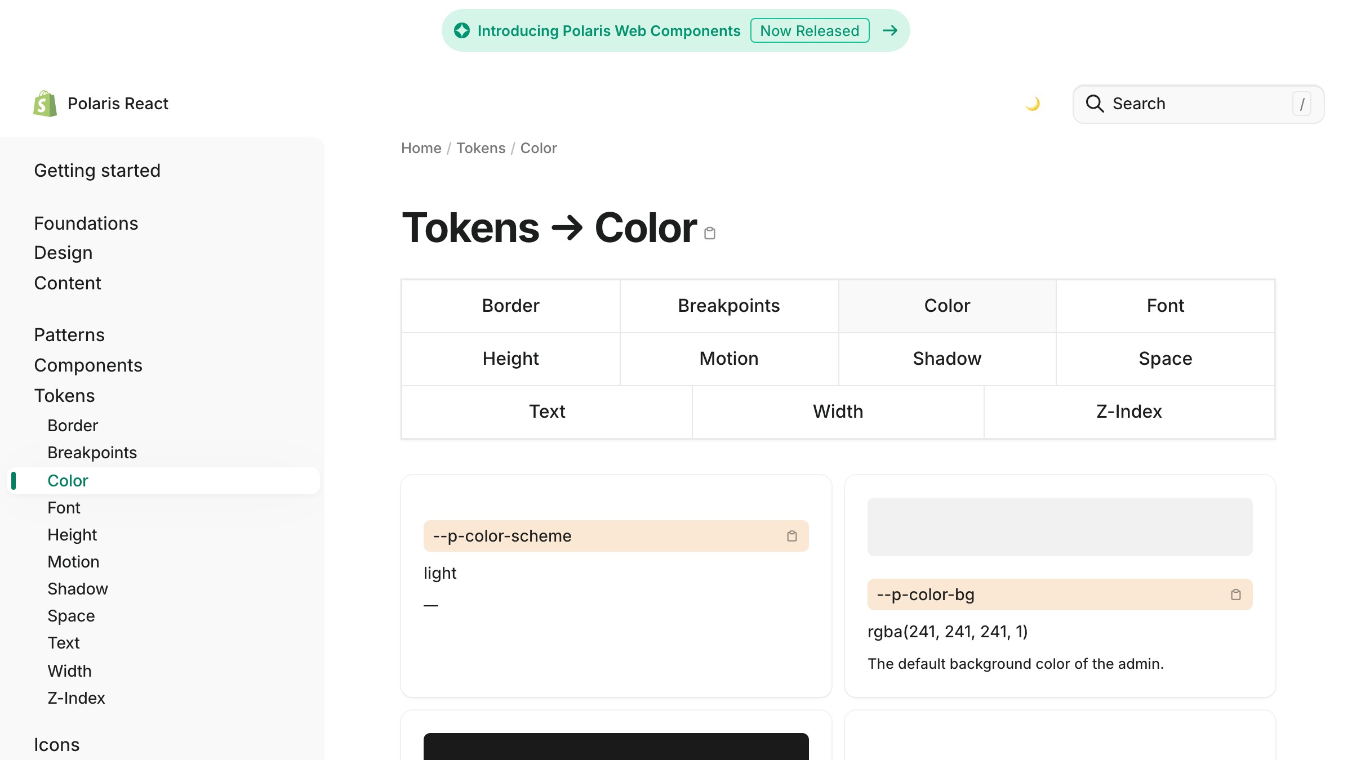
Task: Click the Shopify bag logo icon
Action: click(45, 104)
